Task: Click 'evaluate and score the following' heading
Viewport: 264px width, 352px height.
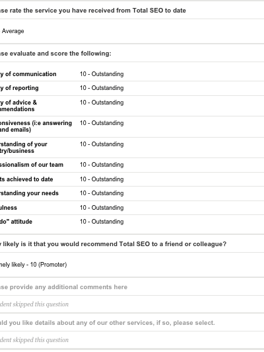Action: (55, 54)
